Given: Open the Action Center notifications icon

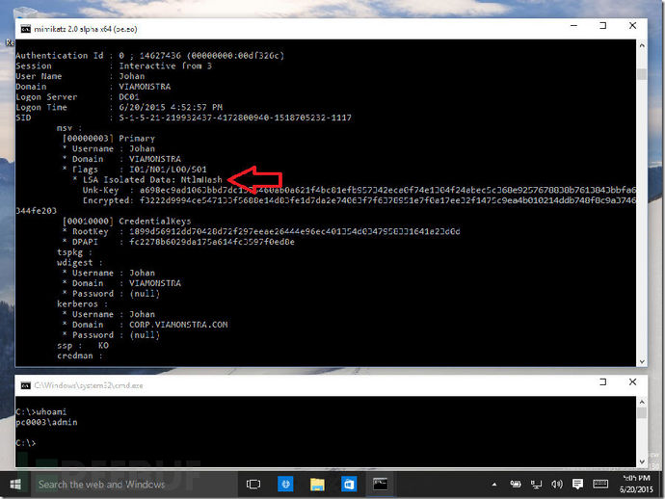Looking at the screenshot, I should pos(577,485).
